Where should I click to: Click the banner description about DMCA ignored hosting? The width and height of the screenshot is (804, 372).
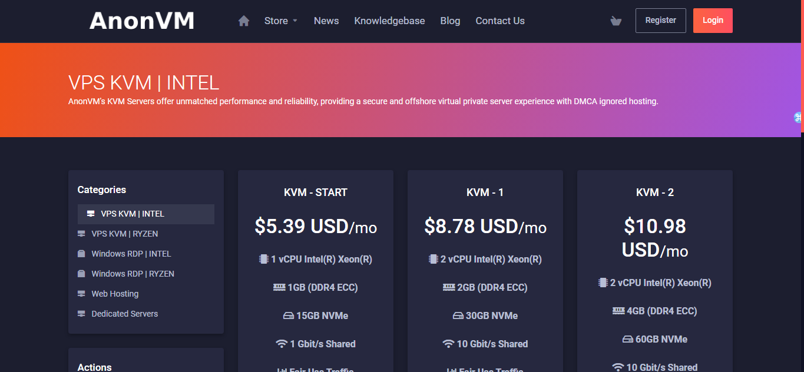coord(363,101)
